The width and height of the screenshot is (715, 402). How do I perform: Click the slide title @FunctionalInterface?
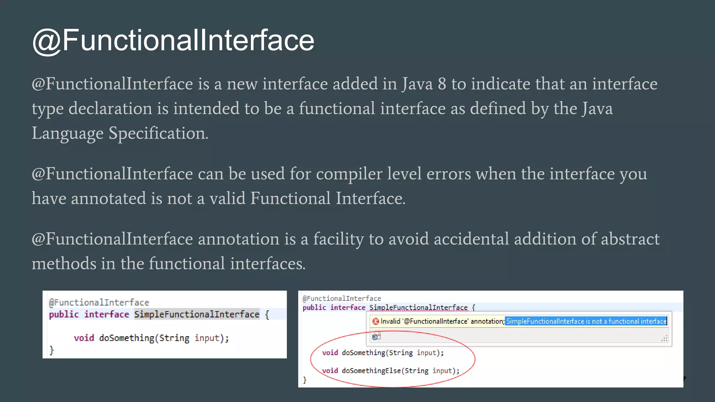pos(174,40)
